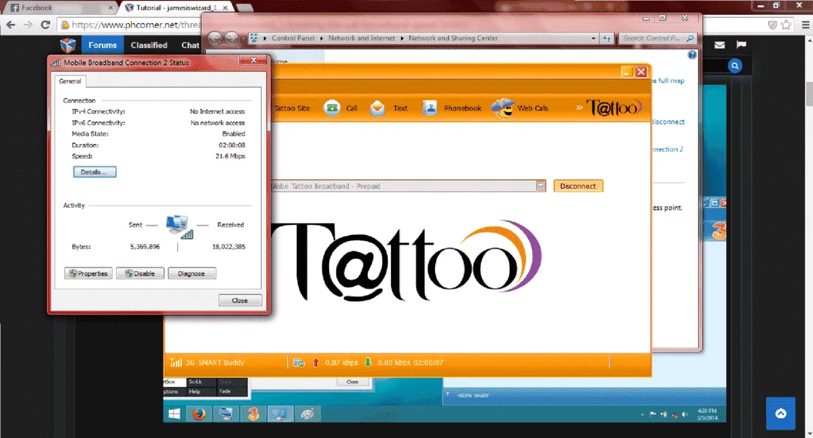Click the signal strength bars in Tattoo status bar

[176, 363]
